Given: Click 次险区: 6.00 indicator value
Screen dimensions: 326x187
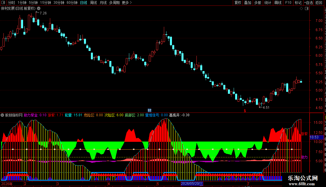Looking at the screenshot, I should [114, 115].
